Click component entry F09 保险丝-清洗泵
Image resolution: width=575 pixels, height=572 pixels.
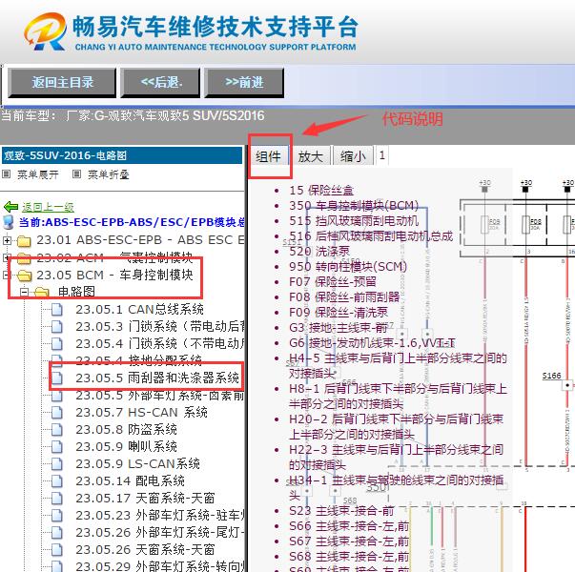(x=339, y=313)
